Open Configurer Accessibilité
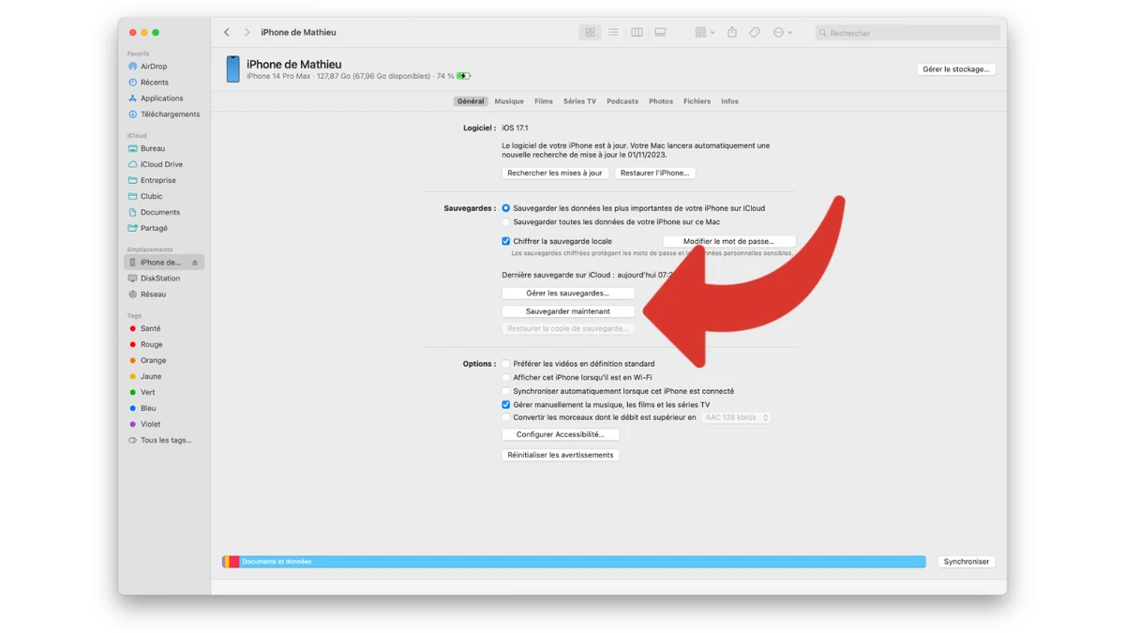This screenshot has height=633, width=1125. point(561,434)
